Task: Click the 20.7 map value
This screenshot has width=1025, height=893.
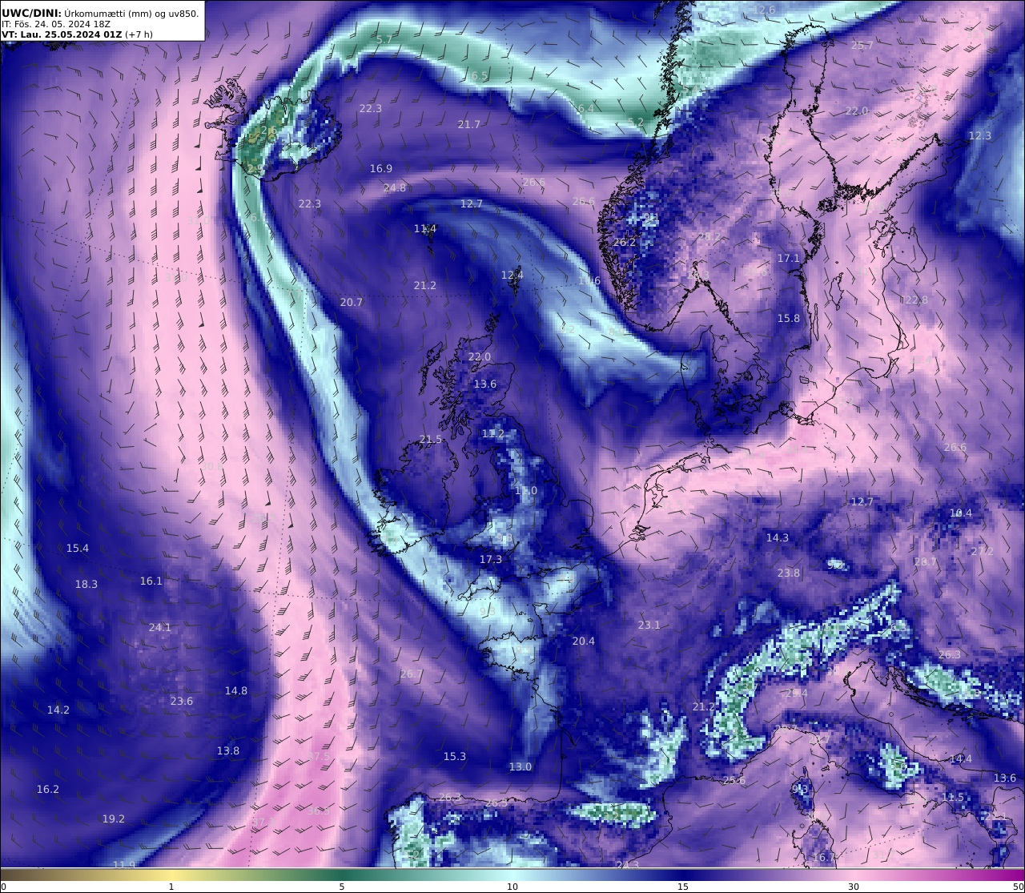Action: [x=352, y=302]
